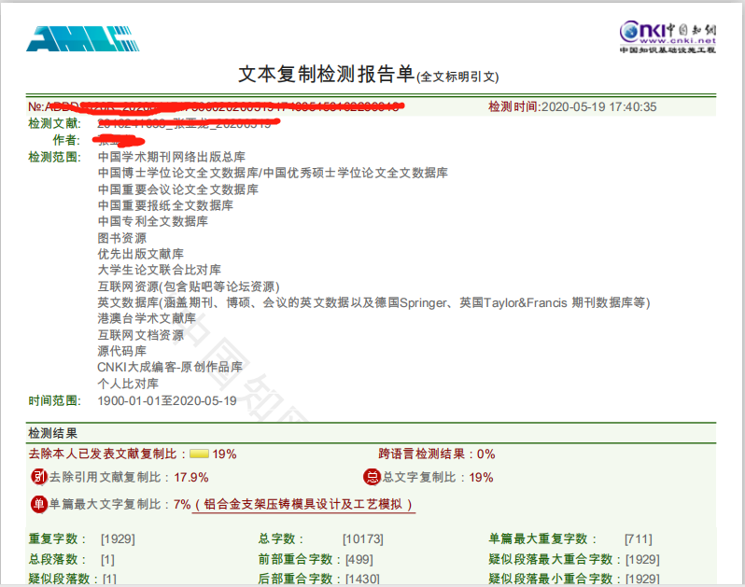Open the 铝合金支架压铸模具设计及工艺模拟 link
This screenshot has height=587, width=745.
303,504
